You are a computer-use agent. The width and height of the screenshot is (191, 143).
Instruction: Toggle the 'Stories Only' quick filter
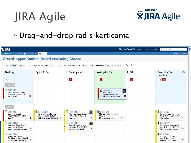pyautogui.click(x=88, y=65)
